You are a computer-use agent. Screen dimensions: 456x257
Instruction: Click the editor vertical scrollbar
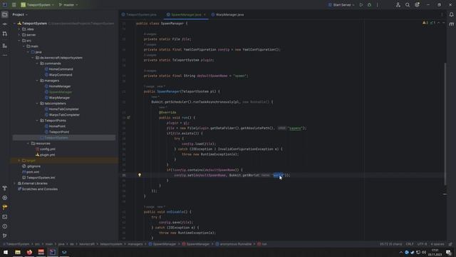point(445,124)
